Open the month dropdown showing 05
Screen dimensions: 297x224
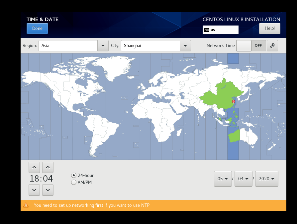[x=223, y=179]
